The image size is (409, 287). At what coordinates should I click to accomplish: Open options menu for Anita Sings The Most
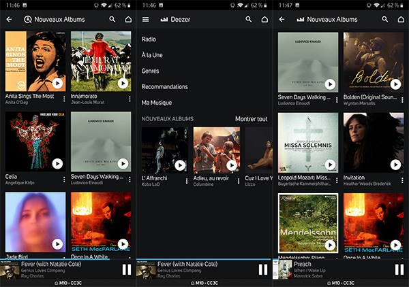[64, 99]
